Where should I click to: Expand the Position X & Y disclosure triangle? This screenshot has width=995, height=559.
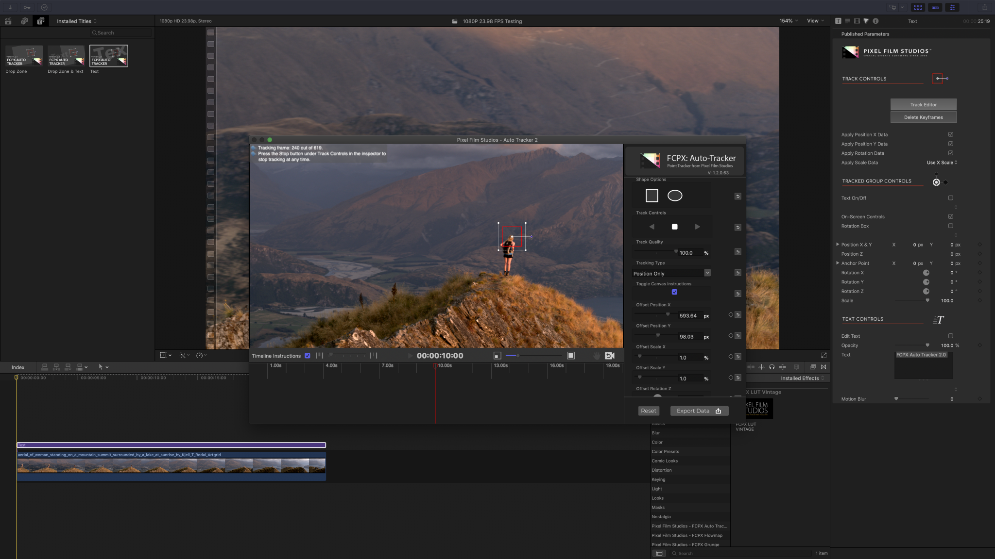(838, 245)
